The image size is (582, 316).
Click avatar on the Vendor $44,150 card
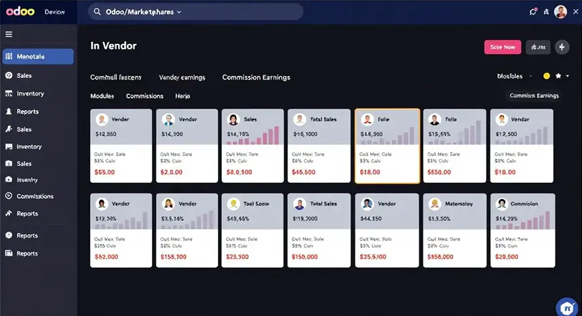click(367, 204)
